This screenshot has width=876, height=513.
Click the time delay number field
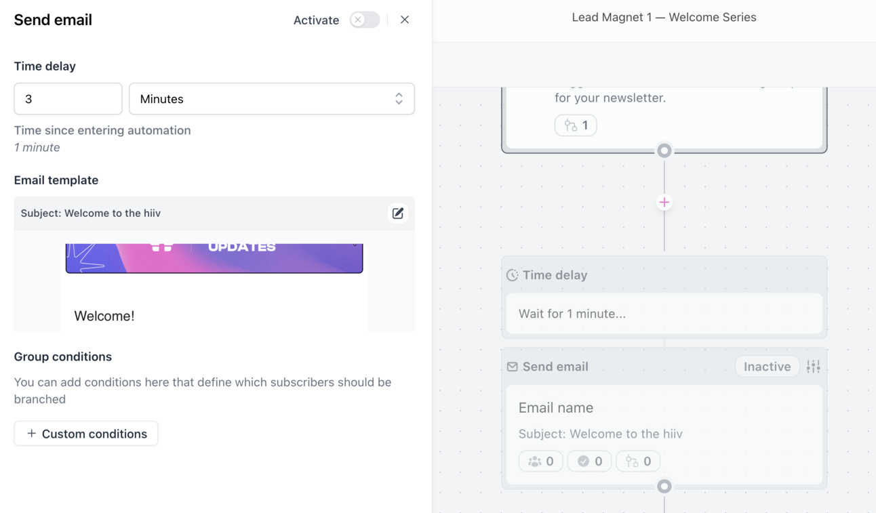[68, 99]
